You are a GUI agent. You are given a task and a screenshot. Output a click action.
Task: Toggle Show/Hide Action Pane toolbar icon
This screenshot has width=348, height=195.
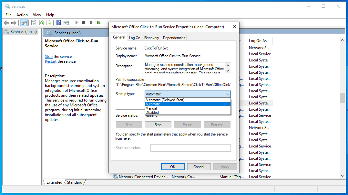click(x=66, y=23)
